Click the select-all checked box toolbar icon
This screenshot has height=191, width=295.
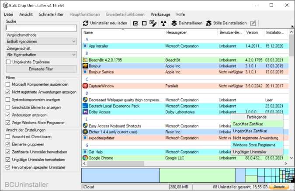(x=135, y=23)
